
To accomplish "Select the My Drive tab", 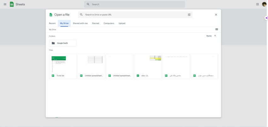I will [x=64, y=23].
